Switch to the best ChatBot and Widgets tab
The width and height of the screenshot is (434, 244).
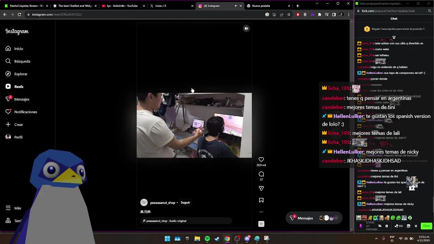point(75,6)
